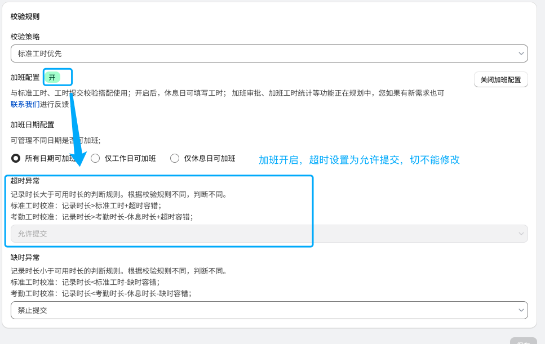
Task: Click the disabled 允许提交 dropdown field
Action: [x=265, y=234]
